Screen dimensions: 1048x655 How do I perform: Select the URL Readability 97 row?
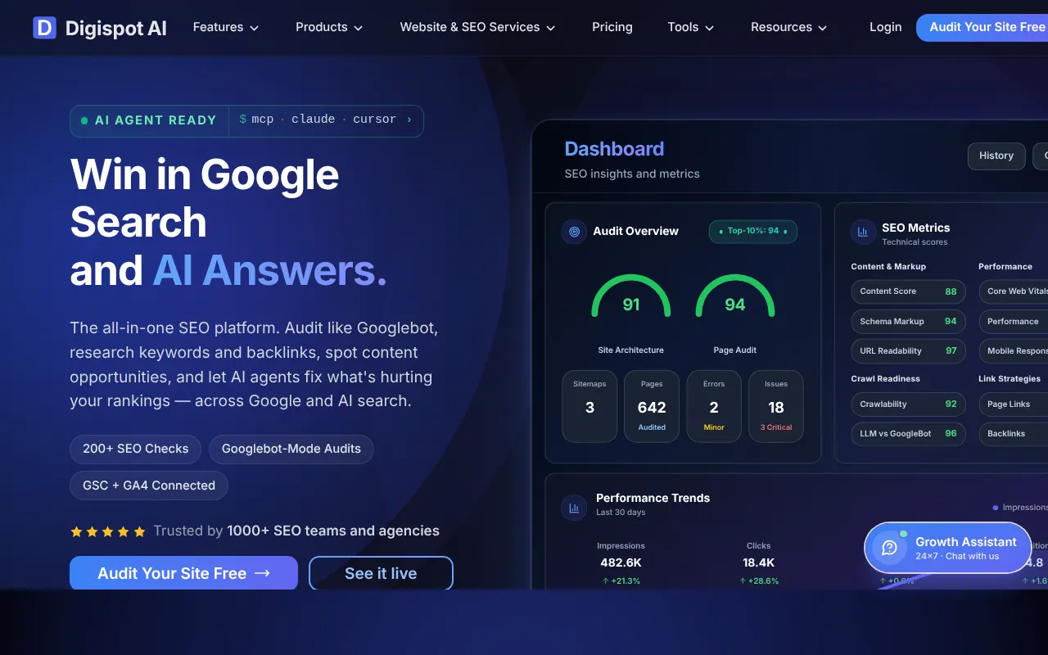(x=909, y=351)
